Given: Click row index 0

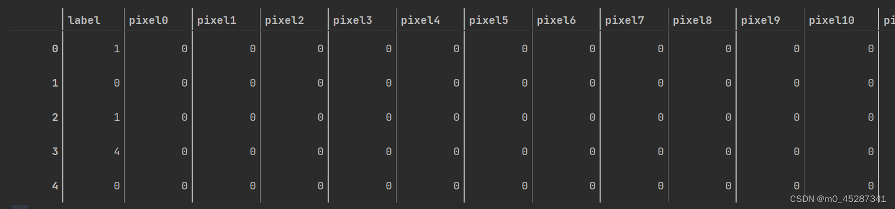Looking at the screenshot, I should point(55,49).
